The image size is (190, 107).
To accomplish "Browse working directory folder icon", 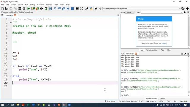I will coord(183,9).
